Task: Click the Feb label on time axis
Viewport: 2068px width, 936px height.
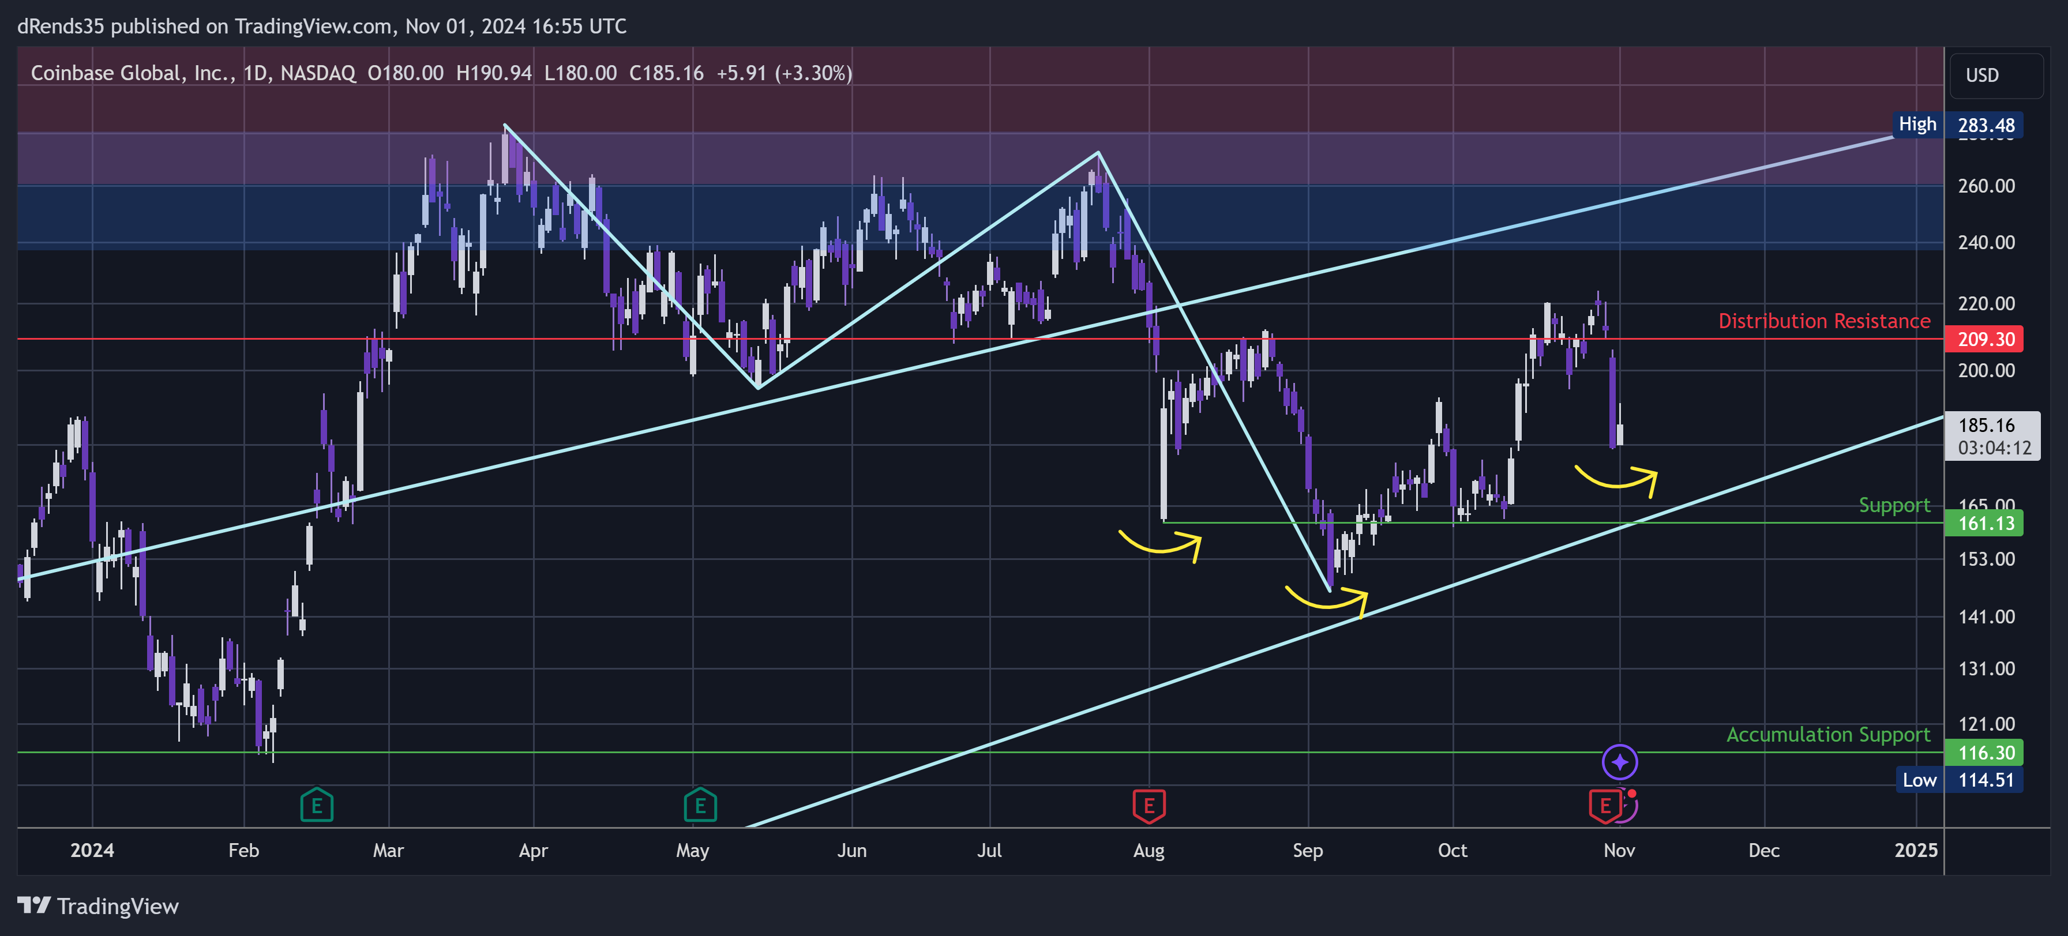Action: coord(243,850)
